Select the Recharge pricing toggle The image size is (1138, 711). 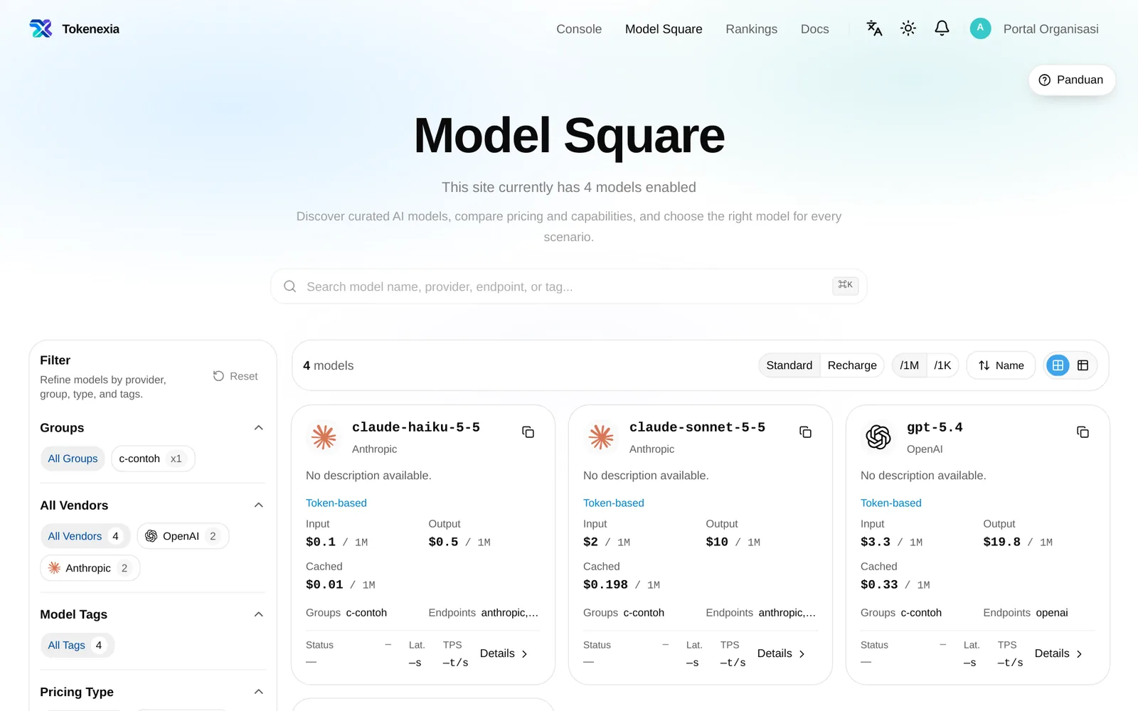pyautogui.click(x=852, y=365)
